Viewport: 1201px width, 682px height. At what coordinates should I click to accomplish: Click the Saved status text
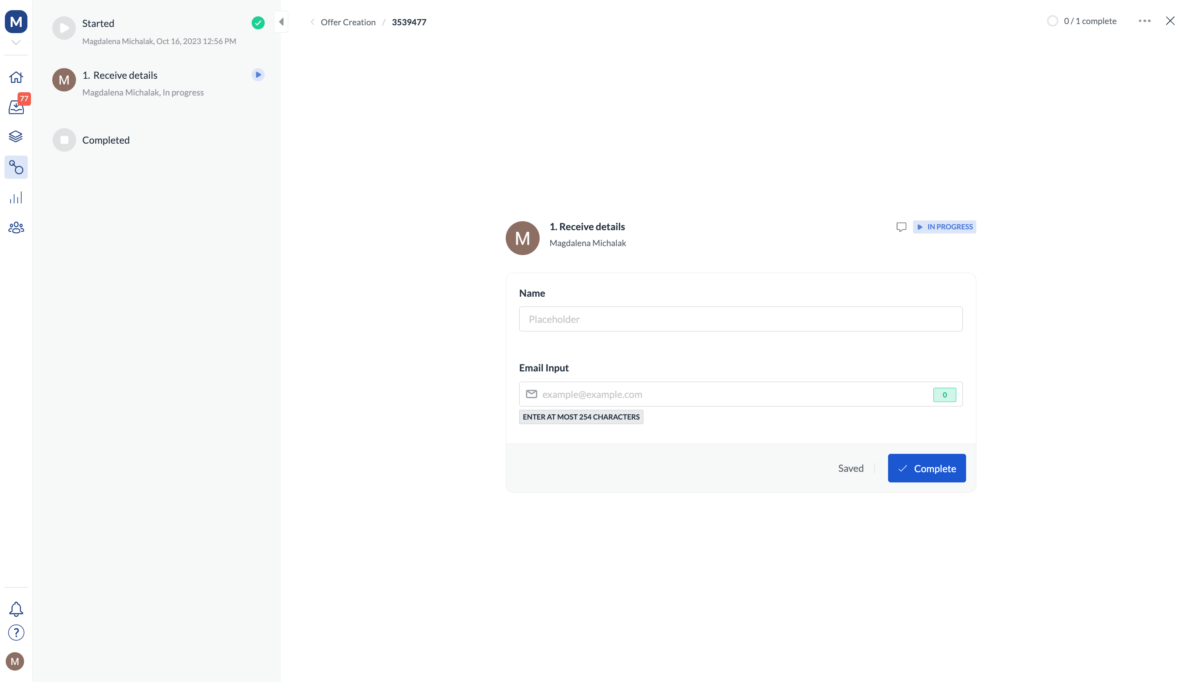pyautogui.click(x=851, y=469)
